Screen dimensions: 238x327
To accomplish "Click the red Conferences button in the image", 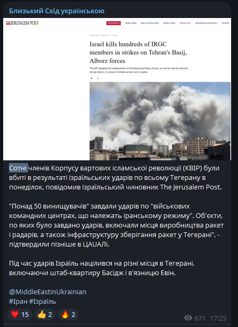I will tap(113, 23).
